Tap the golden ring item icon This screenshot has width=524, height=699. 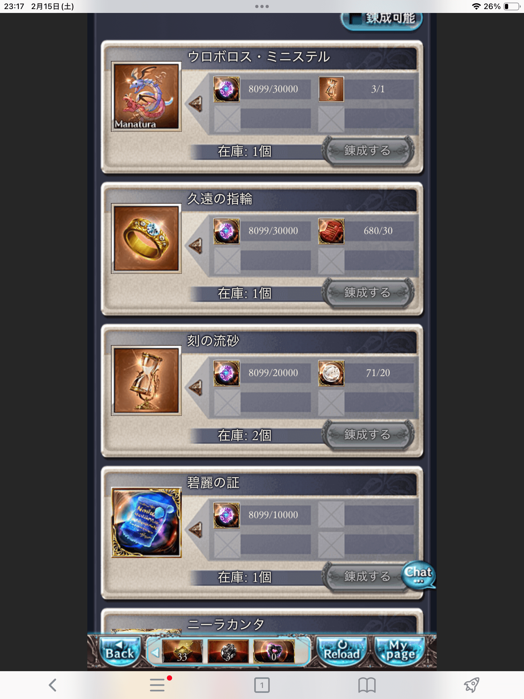(146, 239)
